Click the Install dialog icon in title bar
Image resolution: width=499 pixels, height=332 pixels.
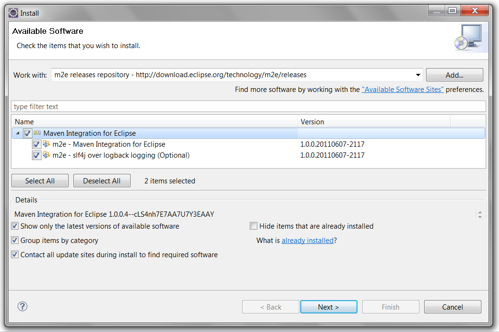coord(13,13)
